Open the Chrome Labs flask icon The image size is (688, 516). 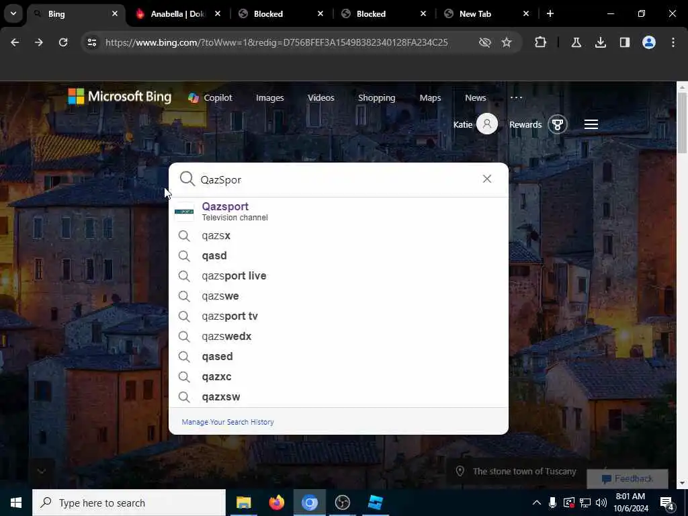(576, 42)
